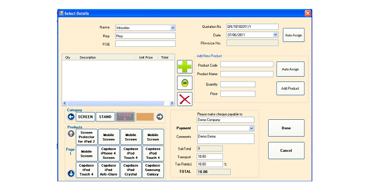
Task: Click the Name combo box text area
Action: 142,28
